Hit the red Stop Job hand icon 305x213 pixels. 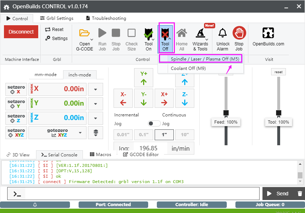(x=239, y=33)
